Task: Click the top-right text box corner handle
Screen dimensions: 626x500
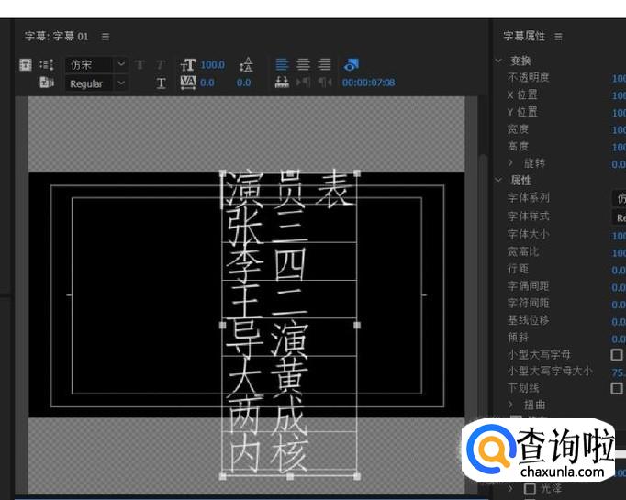Action: point(357,173)
